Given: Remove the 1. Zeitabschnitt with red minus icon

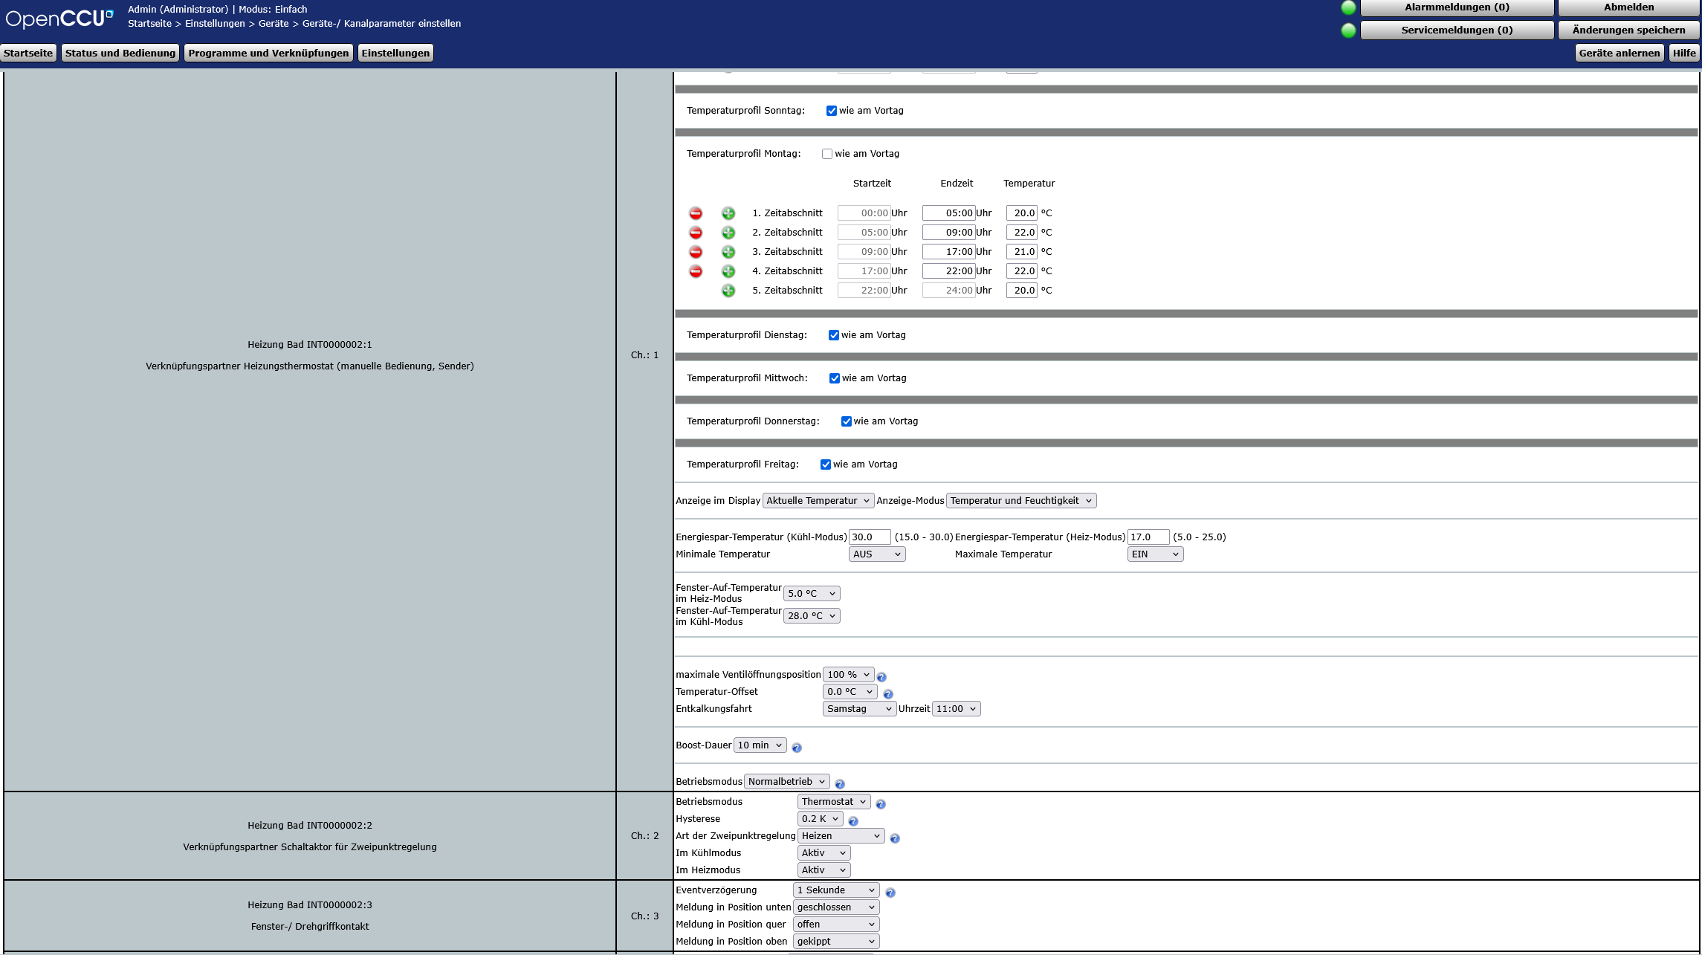Looking at the screenshot, I should coord(696,213).
